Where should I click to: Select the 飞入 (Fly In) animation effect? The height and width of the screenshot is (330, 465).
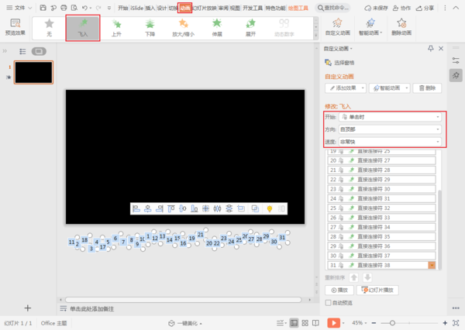(x=83, y=27)
